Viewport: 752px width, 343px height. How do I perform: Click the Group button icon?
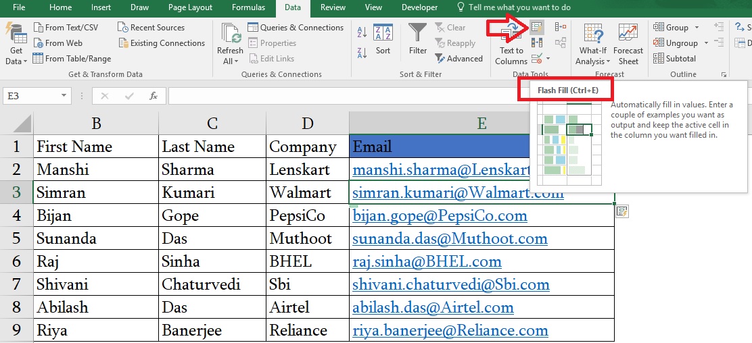pos(658,27)
